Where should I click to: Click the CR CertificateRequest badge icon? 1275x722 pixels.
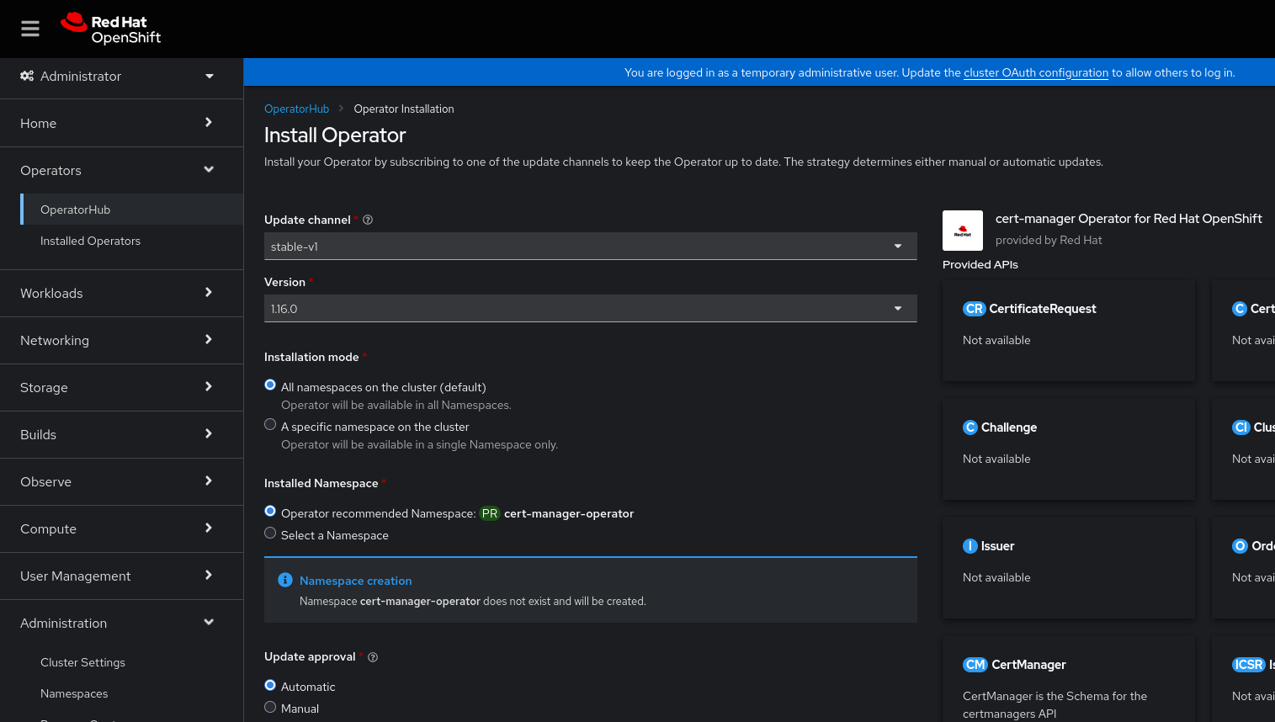point(974,309)
